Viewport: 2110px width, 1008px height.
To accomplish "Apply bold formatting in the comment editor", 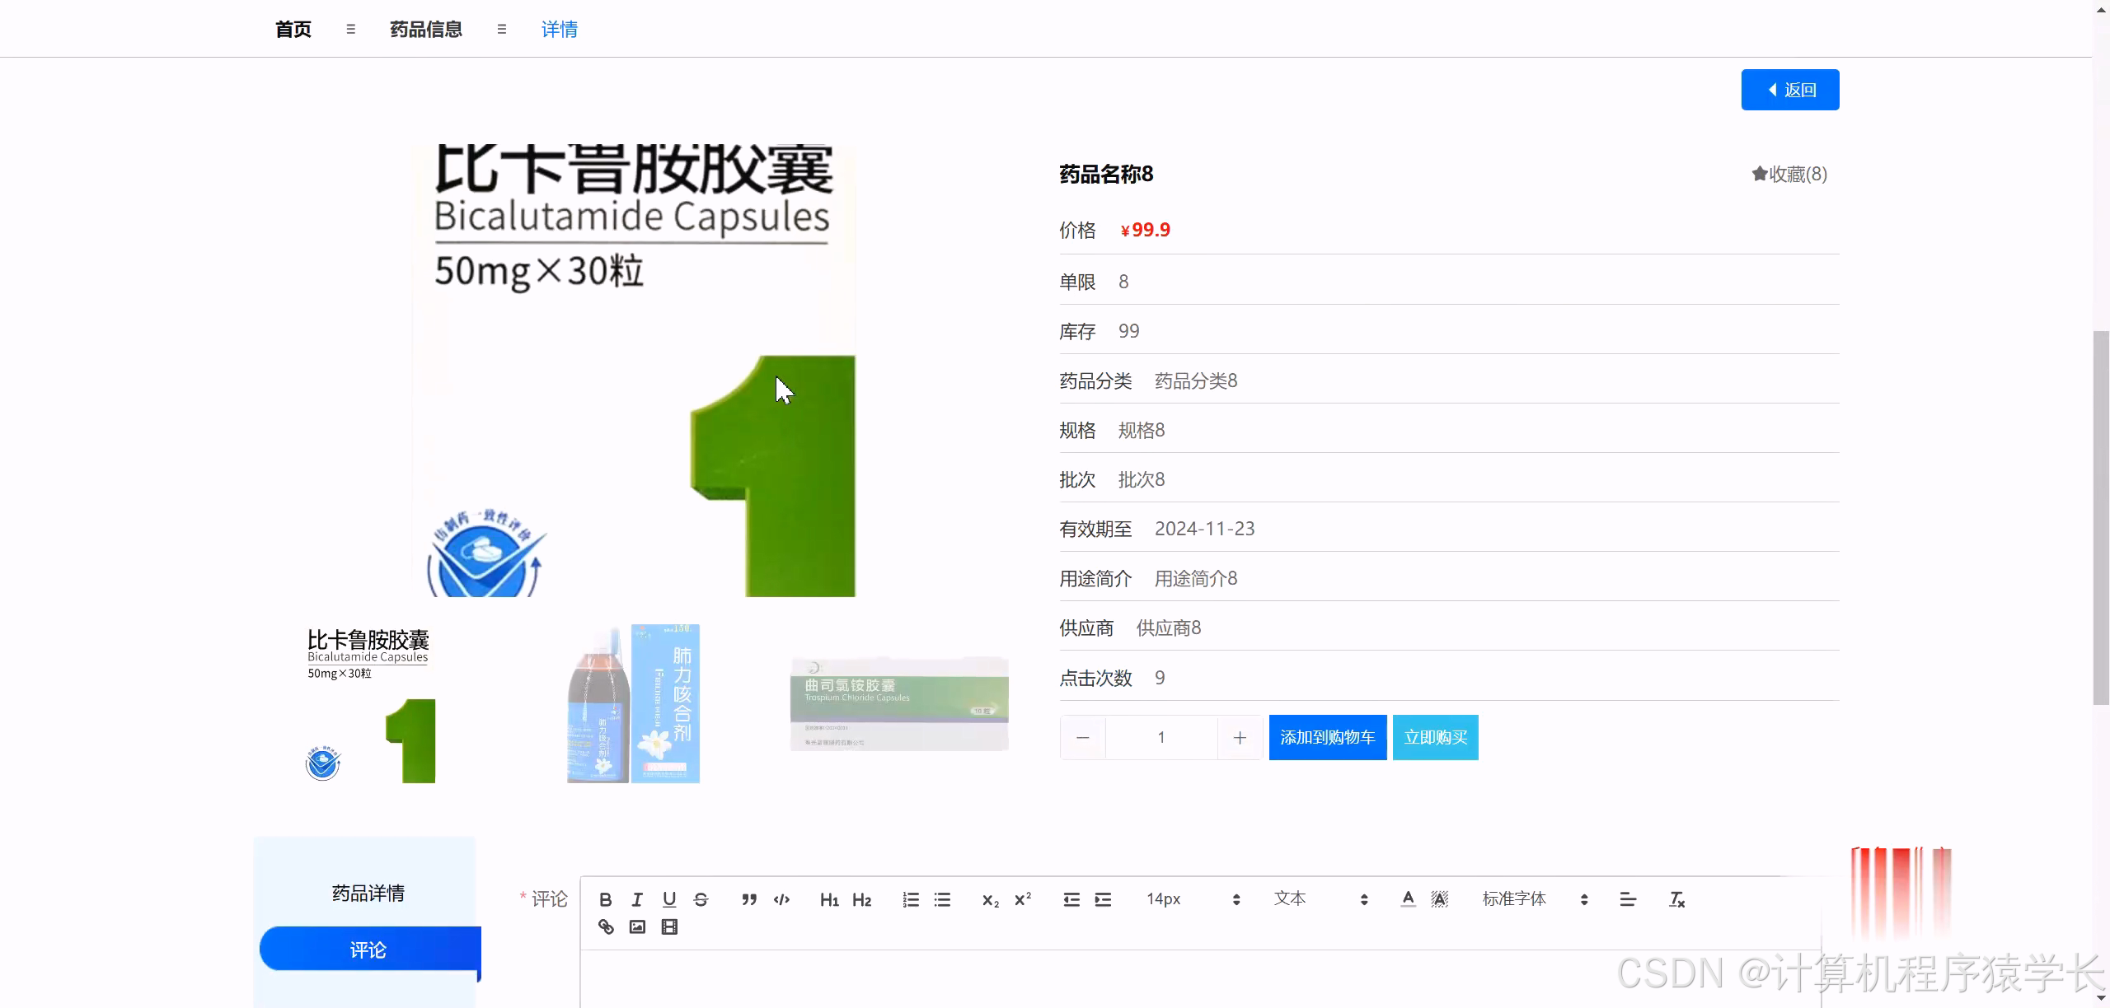I will (606, 899).
